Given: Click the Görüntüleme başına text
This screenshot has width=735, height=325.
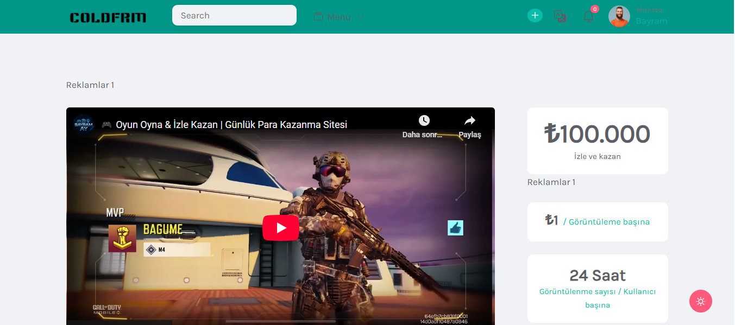Looking at the screenshot, I should click(606, 222).
